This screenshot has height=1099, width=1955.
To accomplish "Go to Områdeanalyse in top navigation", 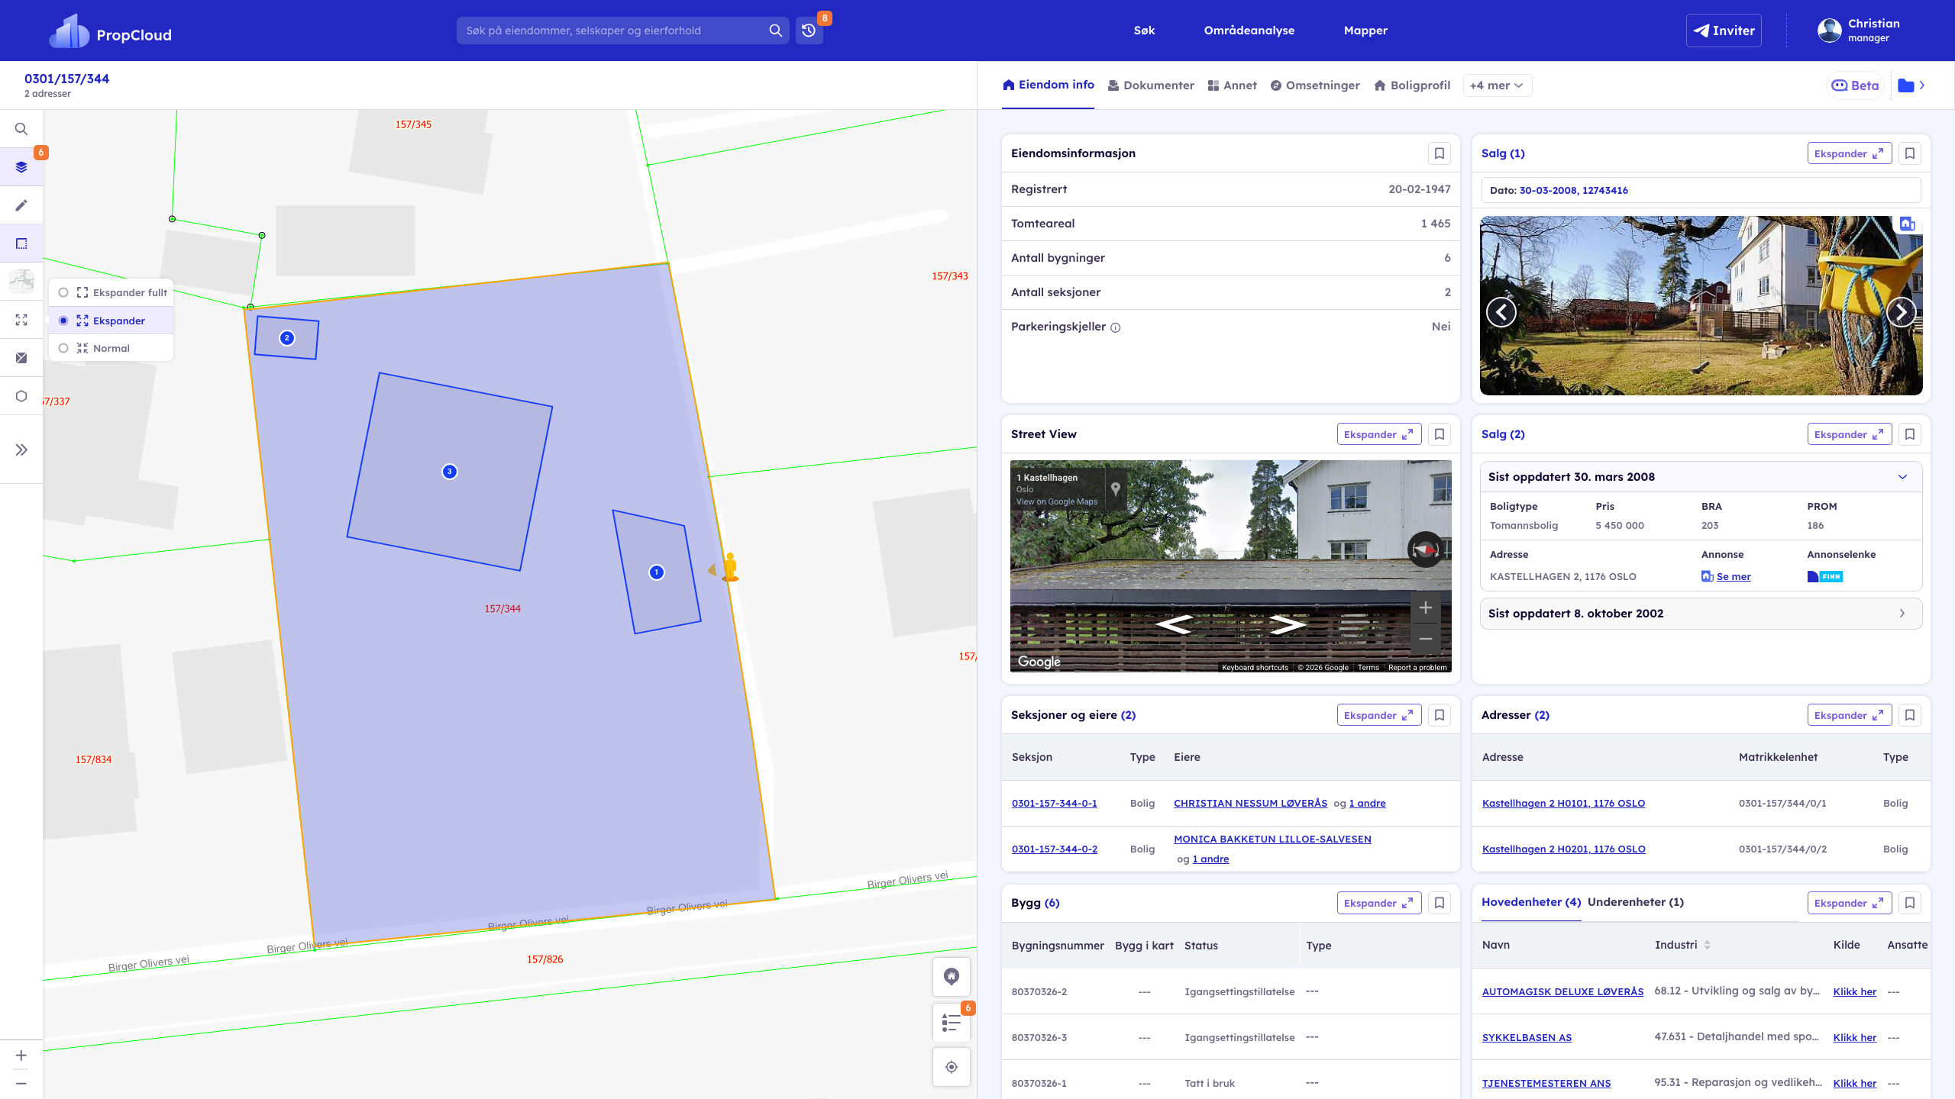I will [x=1249, y=31].
